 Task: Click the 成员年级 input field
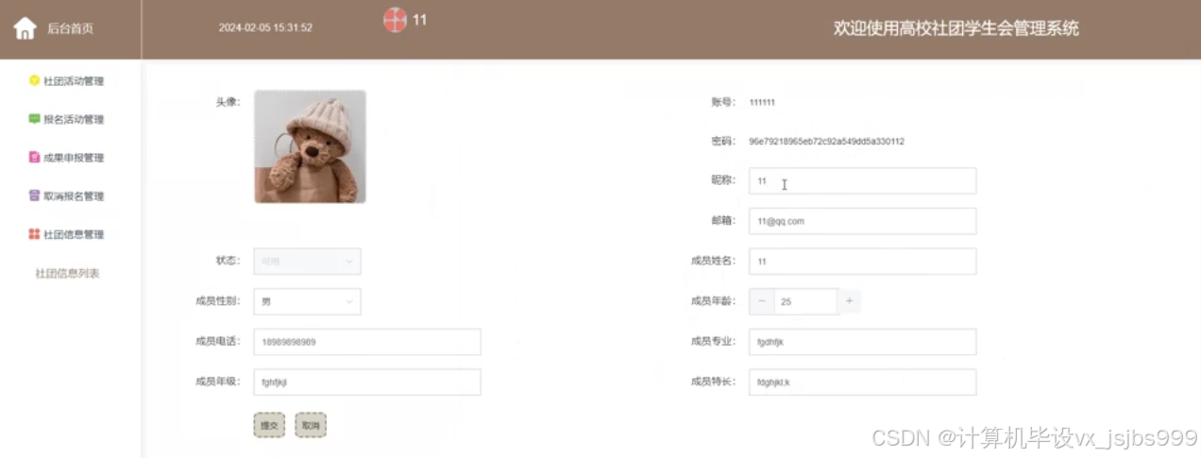367,382
